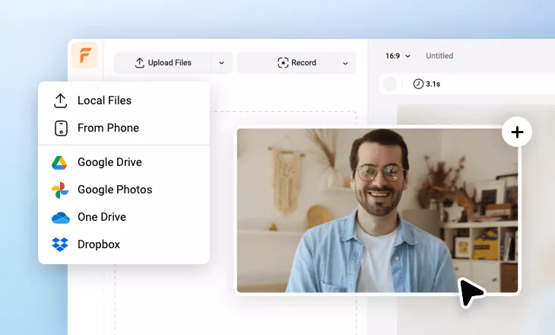Click the plus button on the video
This screenshot has width=555, height=335.
pos(517,132)
